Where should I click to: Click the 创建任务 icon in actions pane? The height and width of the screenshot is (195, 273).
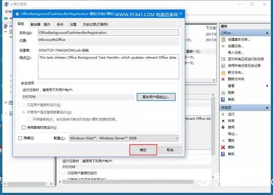(x=223, y=46)
